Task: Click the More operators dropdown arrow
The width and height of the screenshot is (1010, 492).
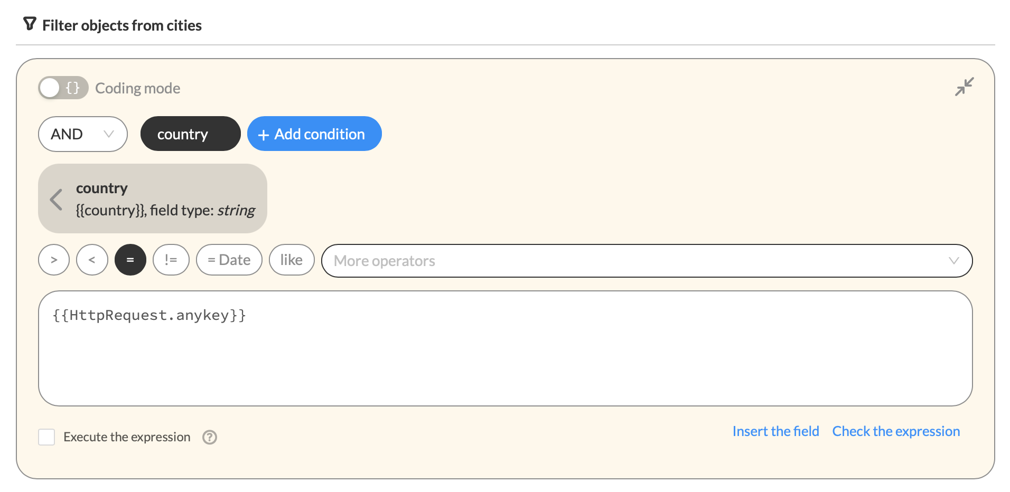Action: (x=953, y=261)
